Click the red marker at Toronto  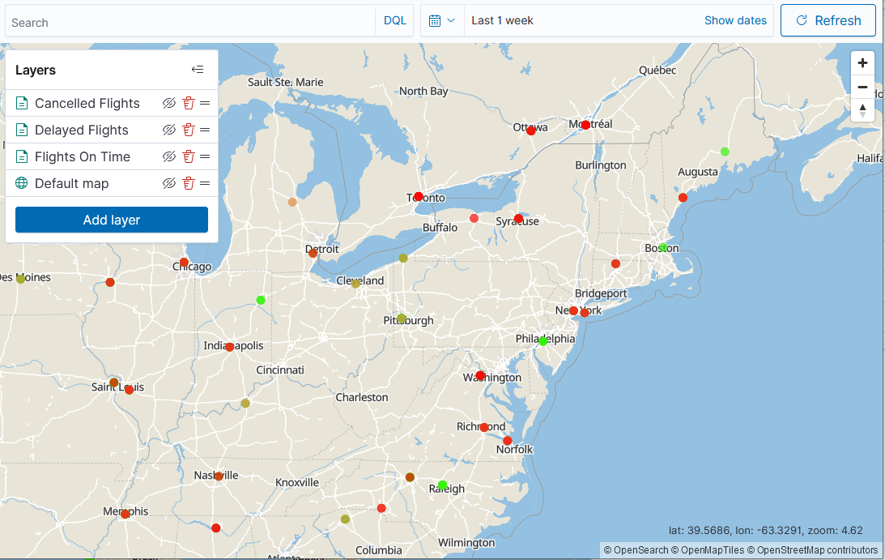coord(419,197)
